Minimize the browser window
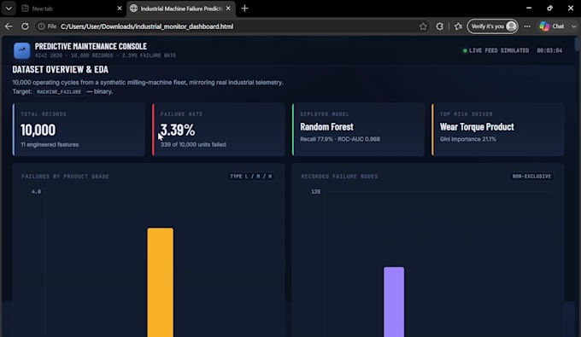Screen dimensions: 581x337 [529, 9]
